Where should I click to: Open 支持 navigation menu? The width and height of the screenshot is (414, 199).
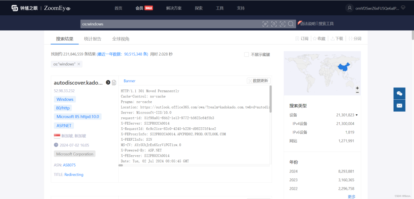(x=240, y=8)
